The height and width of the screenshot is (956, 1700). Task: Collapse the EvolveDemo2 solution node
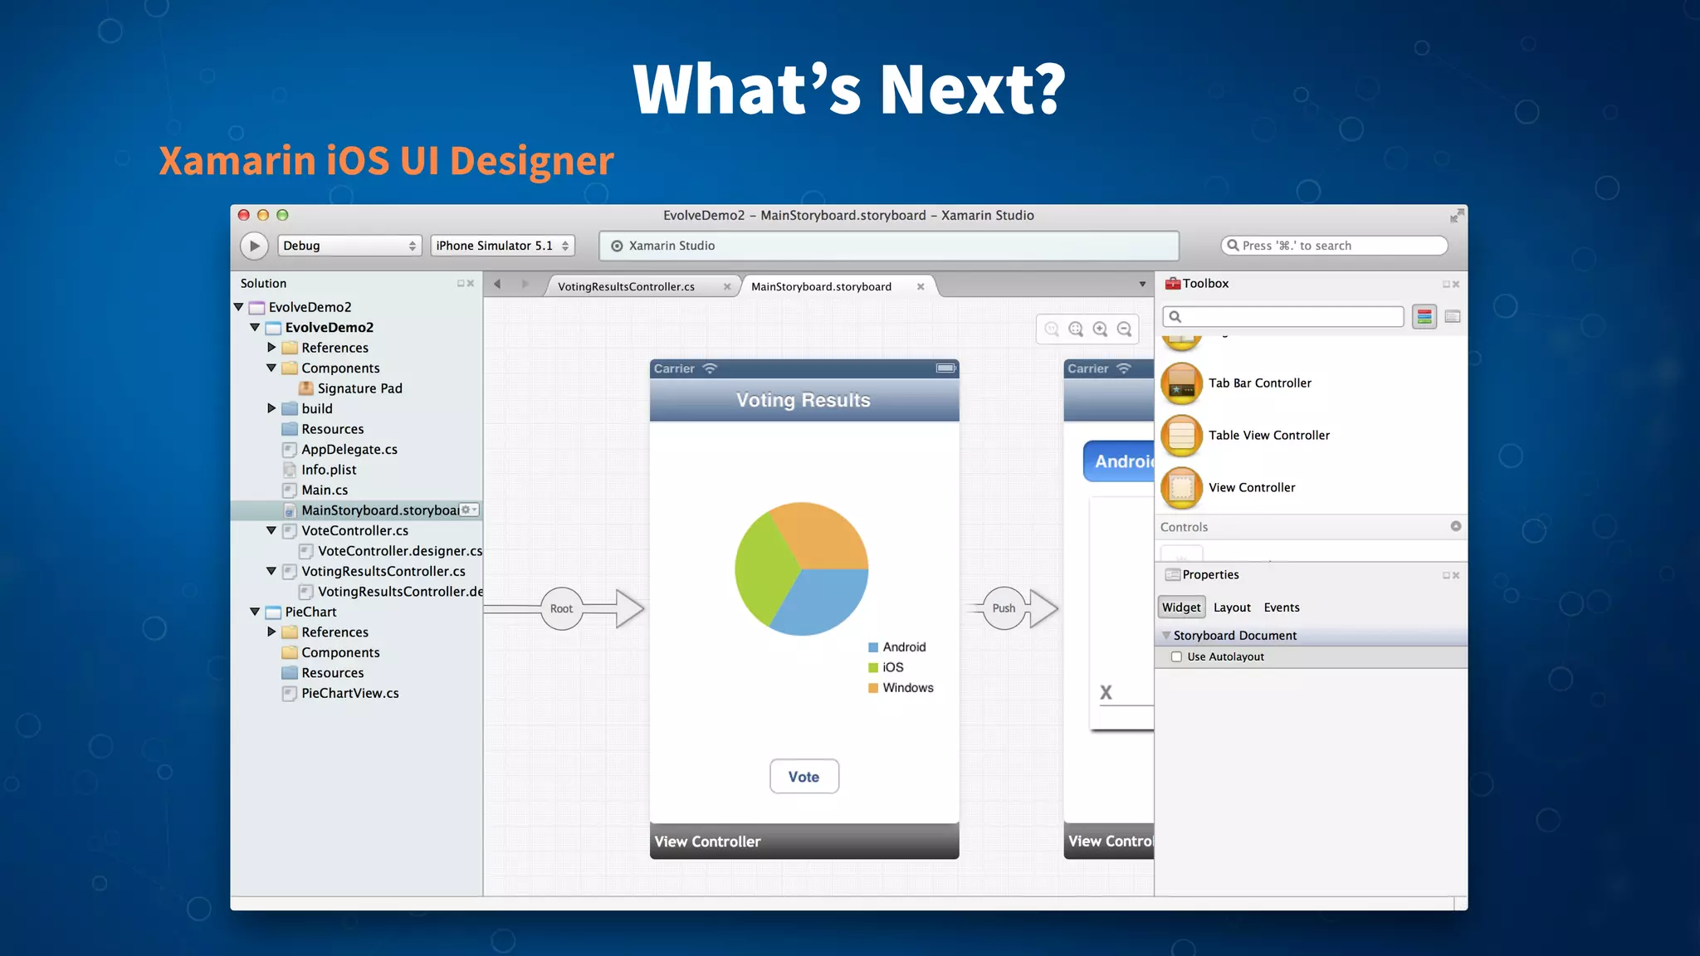[x=239, y=307]
